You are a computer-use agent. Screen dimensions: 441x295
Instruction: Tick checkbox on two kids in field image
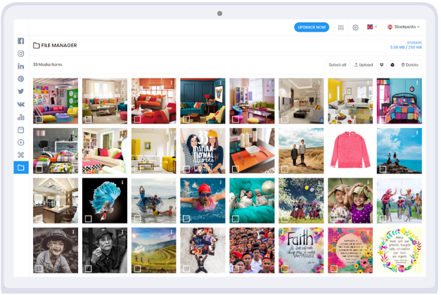click(x=285, y=169)
